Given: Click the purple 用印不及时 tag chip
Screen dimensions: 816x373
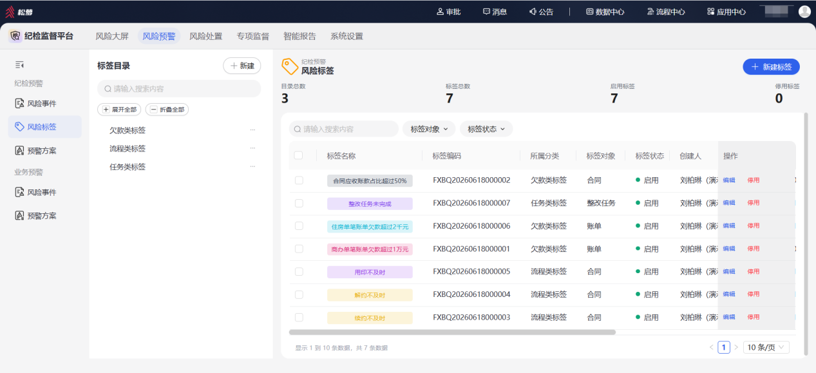Looking at the screenshot, I should (370, 272).
